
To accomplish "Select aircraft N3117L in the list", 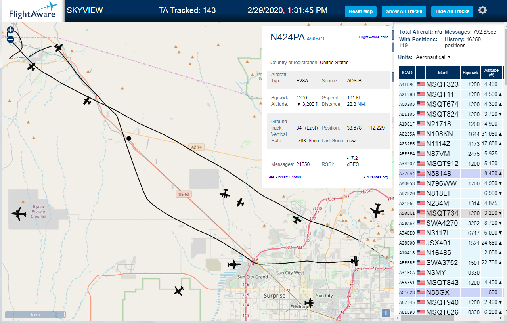I will (x=451, y=233).
